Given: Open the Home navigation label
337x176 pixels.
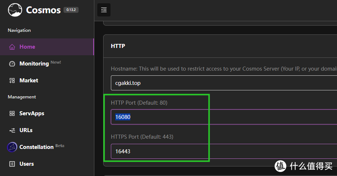Looking at the screenshot, I should [x=27, y=47].
